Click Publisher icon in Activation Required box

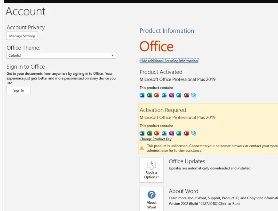click(x=179, y=133)
